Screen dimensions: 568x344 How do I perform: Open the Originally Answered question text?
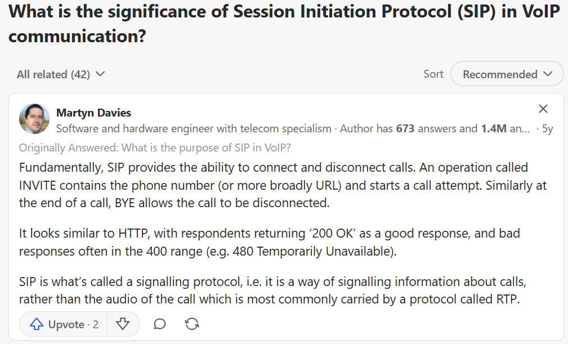[155, 148]
